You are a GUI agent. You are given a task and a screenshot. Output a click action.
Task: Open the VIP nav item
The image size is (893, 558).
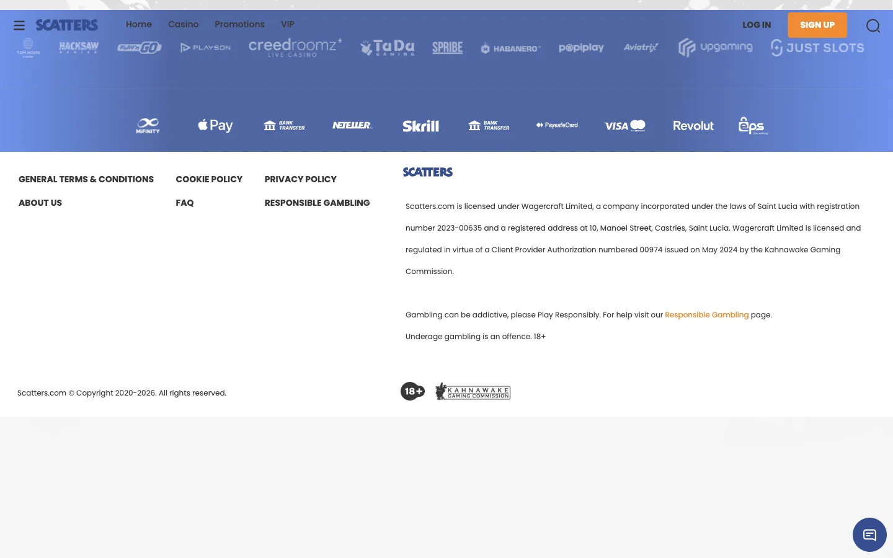288,24
